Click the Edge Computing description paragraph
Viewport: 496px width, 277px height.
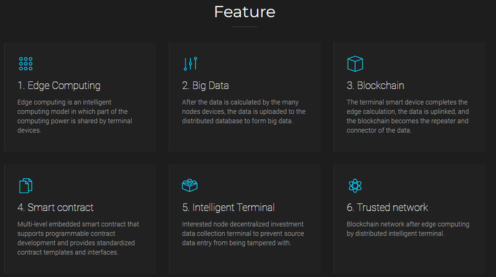[x=75, y=116]
